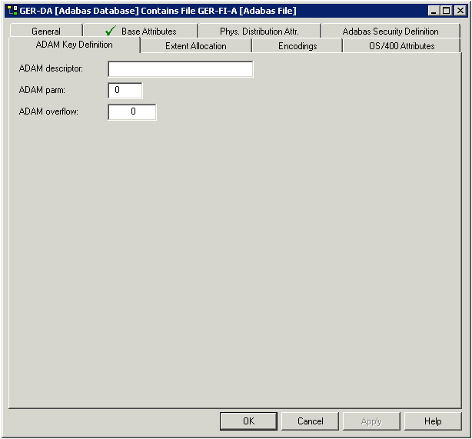Switch to the General tab
The height and width of the screenshot is (439, 472).
(46, 32)
